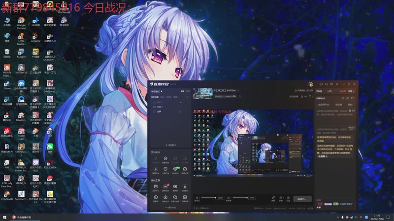Viewport: 394px width, 221px height.
Task: Open the Rewrite+ desktop shortcut
Action: pyautogui.click(x=21, y=117)
